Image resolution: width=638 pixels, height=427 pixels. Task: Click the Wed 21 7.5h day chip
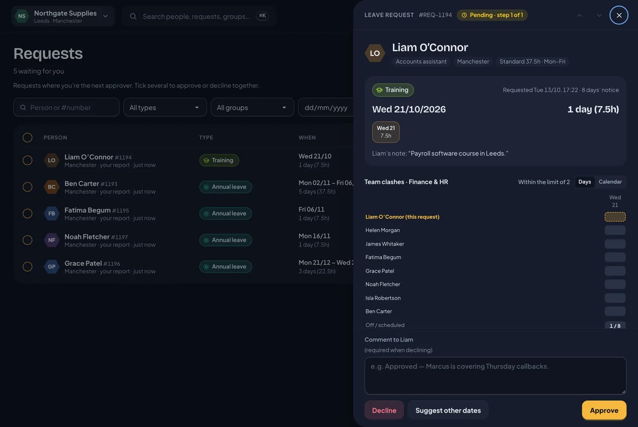tap(386, 132)
